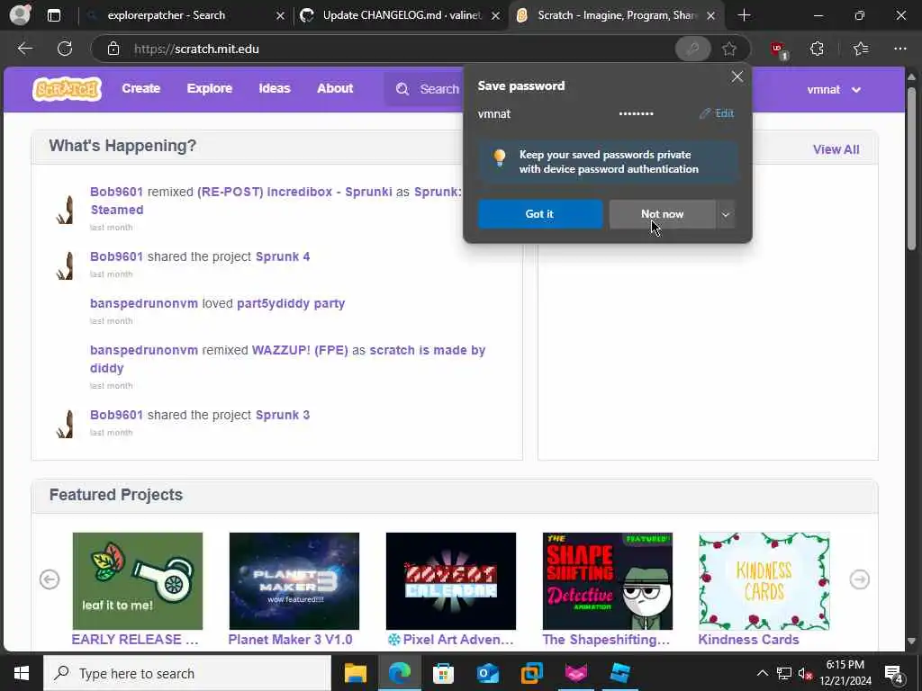This screenshot has height=691, width=922.
Task: Click Microsoft Edge taskbar icon
Action: coord(399,673)
